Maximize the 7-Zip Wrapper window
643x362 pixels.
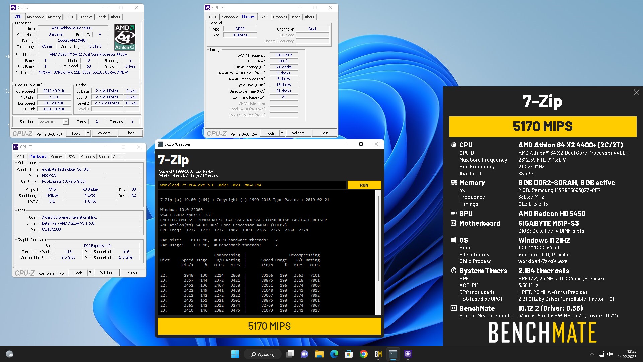coord(361,144)
